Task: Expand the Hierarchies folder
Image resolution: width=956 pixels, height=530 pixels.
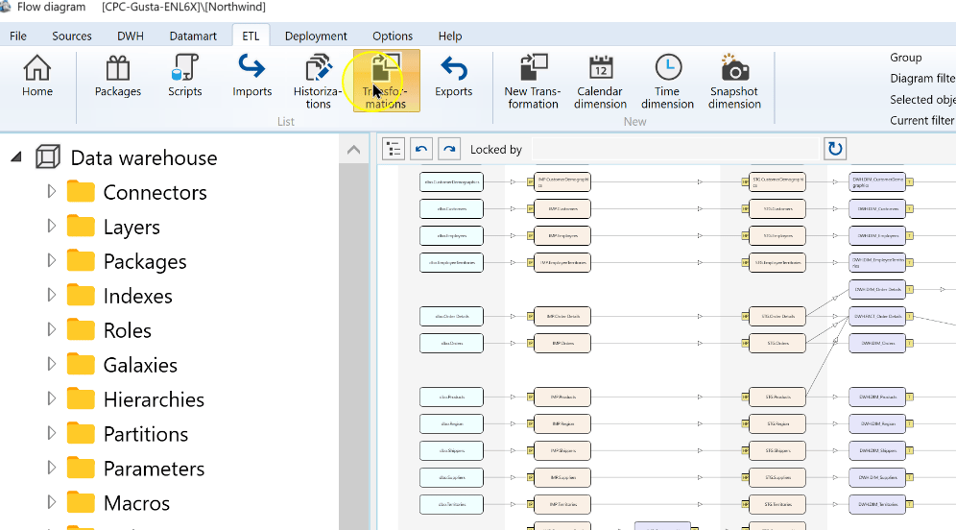Action: click(x=51, y=398)
